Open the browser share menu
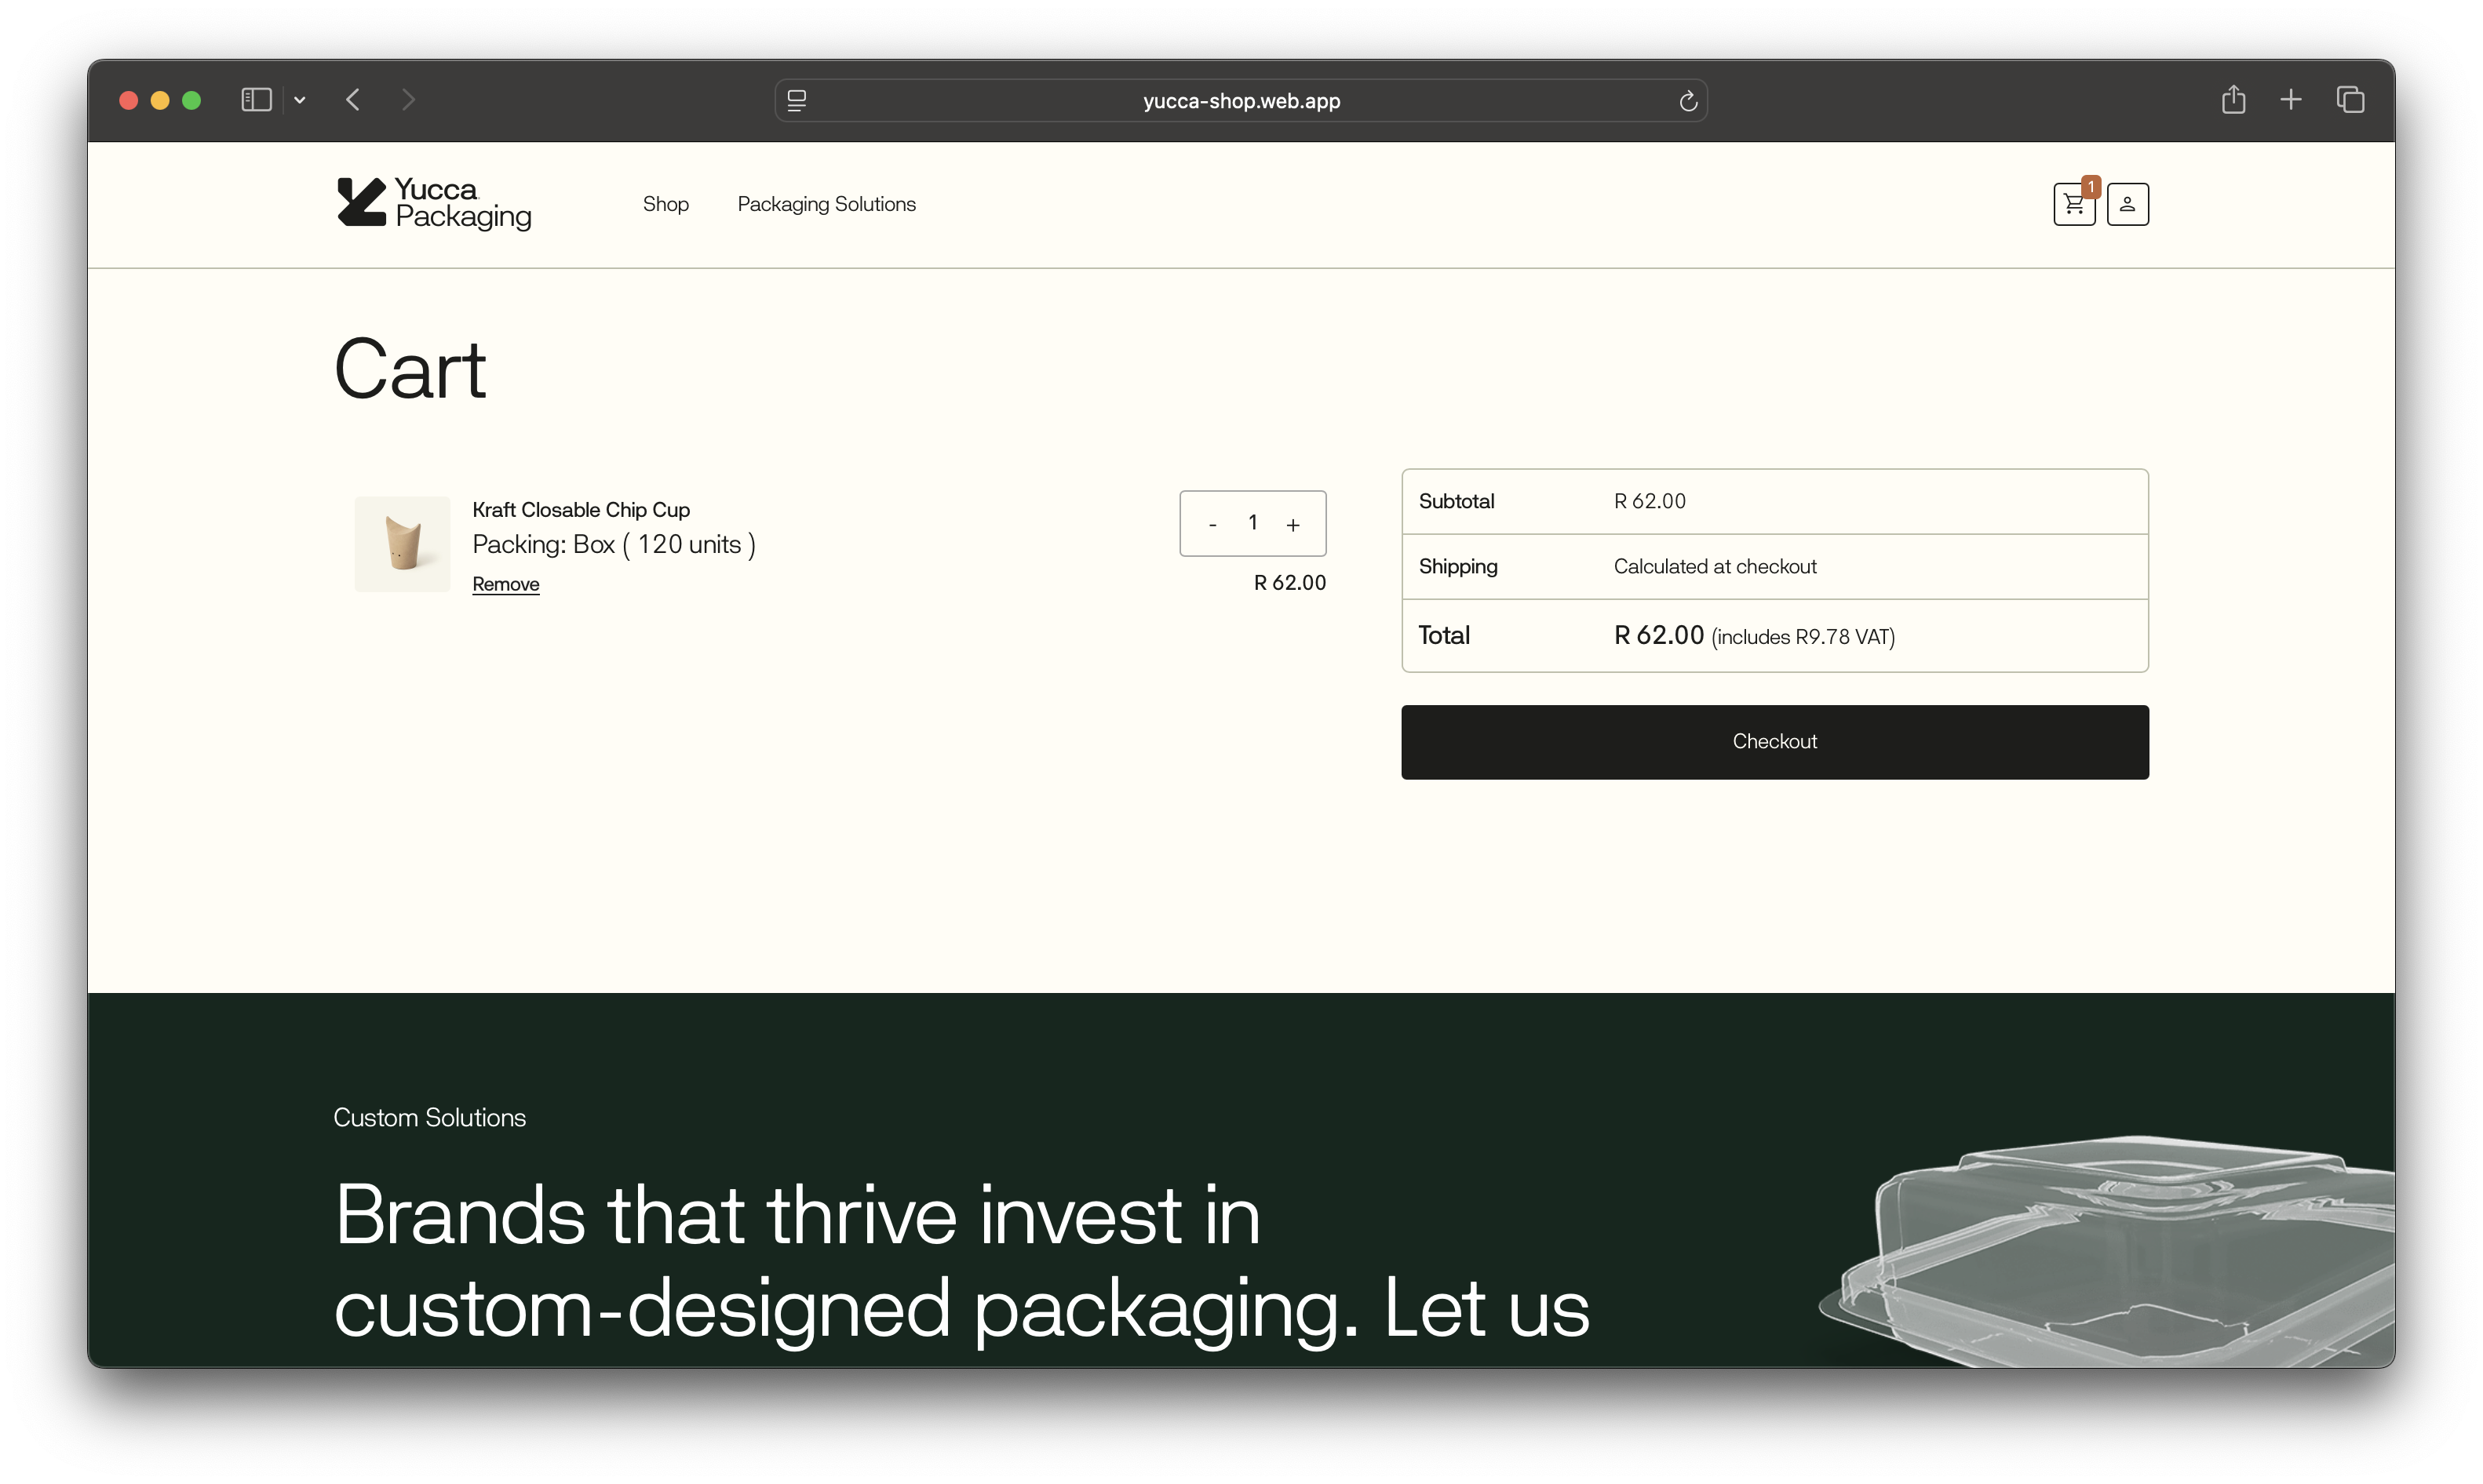This screenshot has width=2483, height=1484. coord(2233,100)
